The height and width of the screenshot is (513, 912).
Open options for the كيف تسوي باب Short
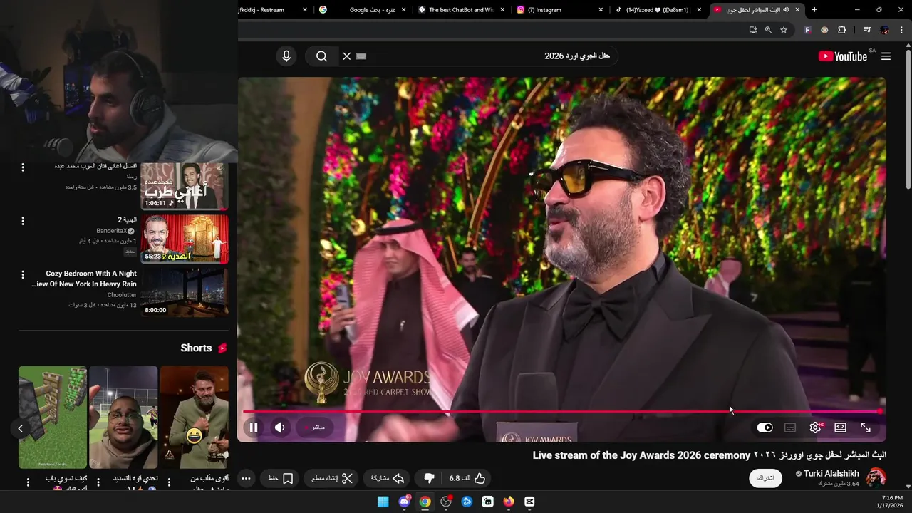coord(28,482)
